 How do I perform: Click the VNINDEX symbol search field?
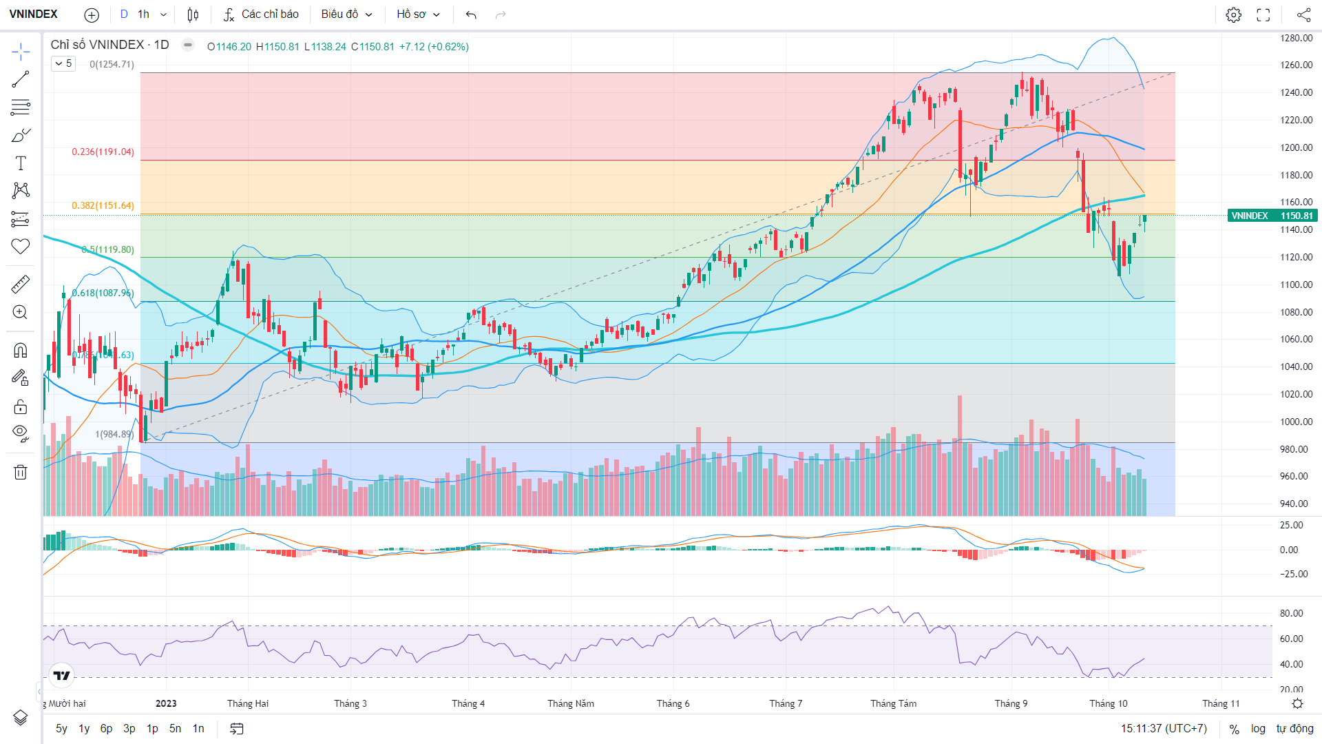click(x=34, y=14)
